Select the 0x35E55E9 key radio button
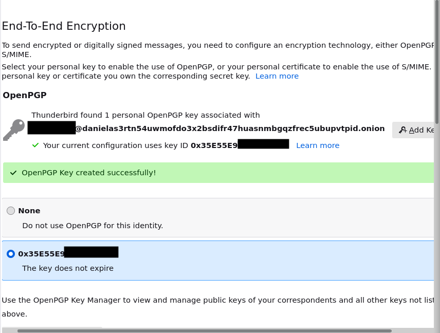 click(11, 254)
